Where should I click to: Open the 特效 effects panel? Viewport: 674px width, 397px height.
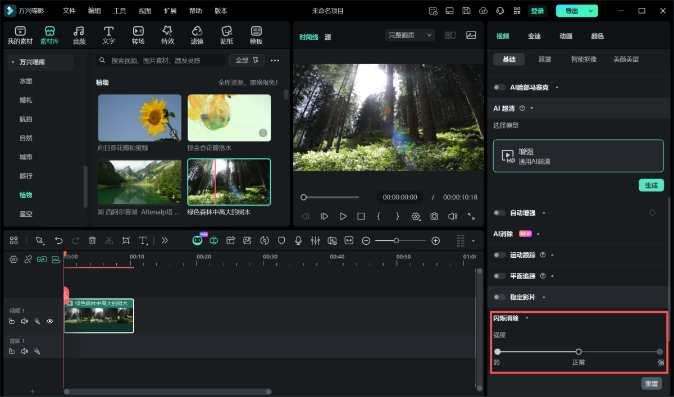167,35
